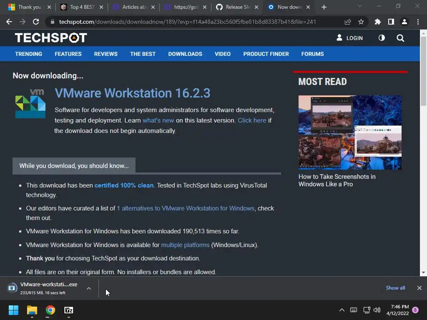Open the TechSpot search icon
This screenshot has width=427, height=320.
tap(400, 38)
